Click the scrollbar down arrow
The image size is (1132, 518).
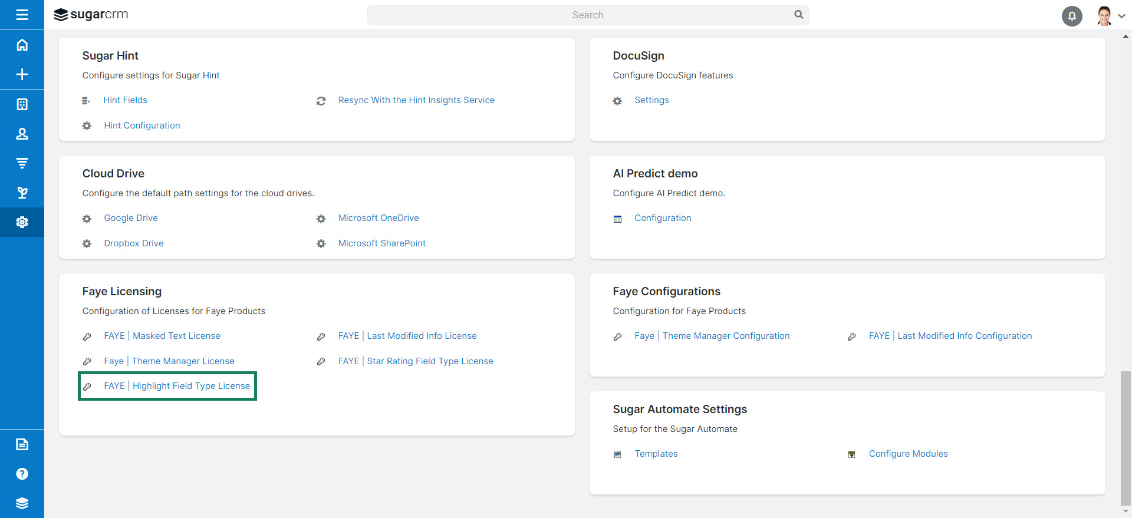click(x=1126, y=512)
